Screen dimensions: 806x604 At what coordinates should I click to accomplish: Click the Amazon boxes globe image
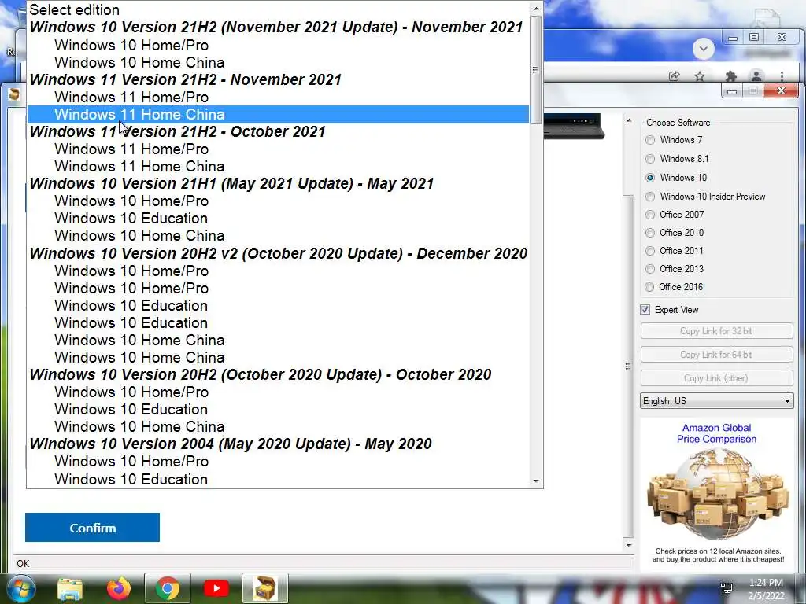point(718,494)
